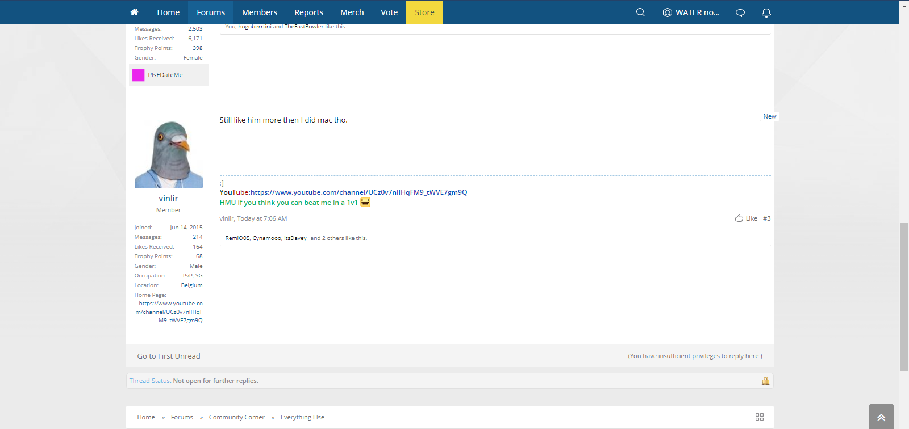The width and height of the screenshot is (909, 429).
Task: Click the PlsEDateMe magenta color square
Action: point(138,75)
